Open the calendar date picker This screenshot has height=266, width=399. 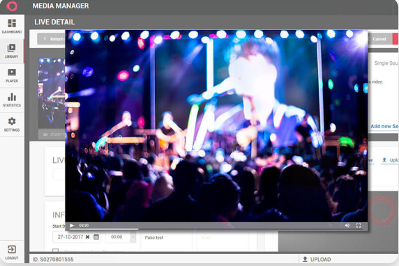96,237
